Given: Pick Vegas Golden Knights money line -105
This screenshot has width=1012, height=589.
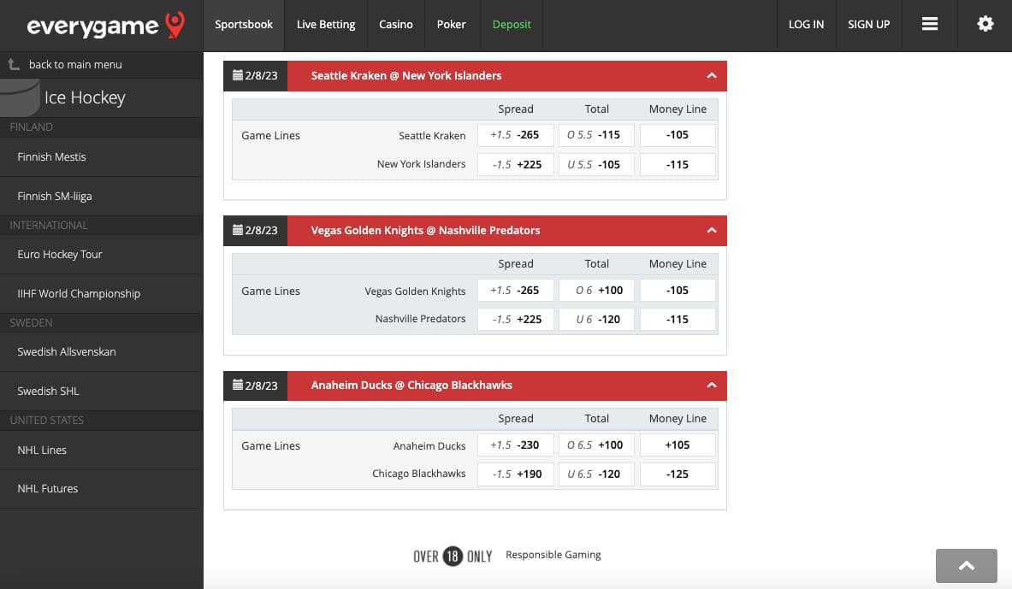Looking at the screenshot, I should 678,291.
